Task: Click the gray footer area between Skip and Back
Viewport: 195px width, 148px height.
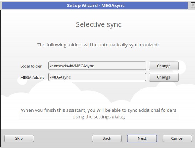Action: point(63,138)
